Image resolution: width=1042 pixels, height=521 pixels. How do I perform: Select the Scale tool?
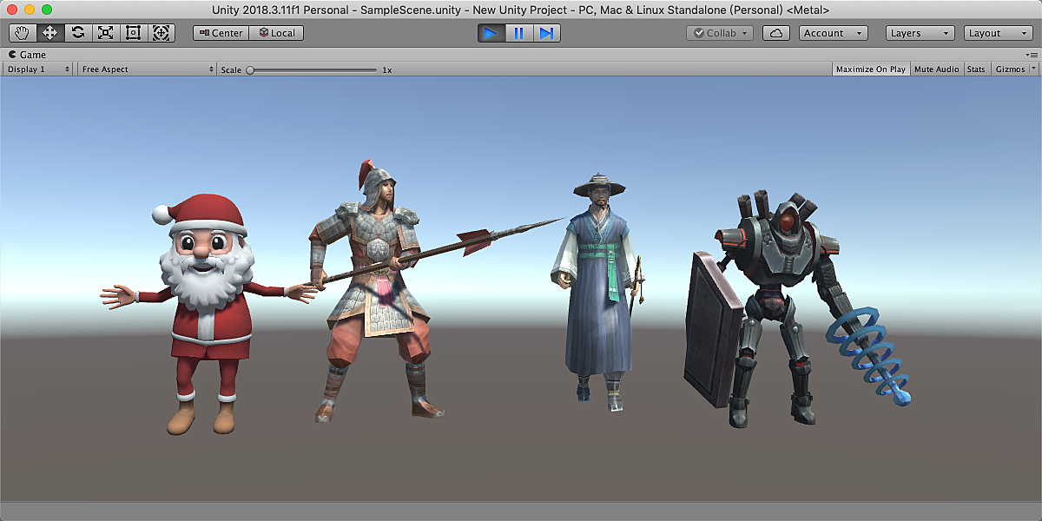(x=106, y=33)
